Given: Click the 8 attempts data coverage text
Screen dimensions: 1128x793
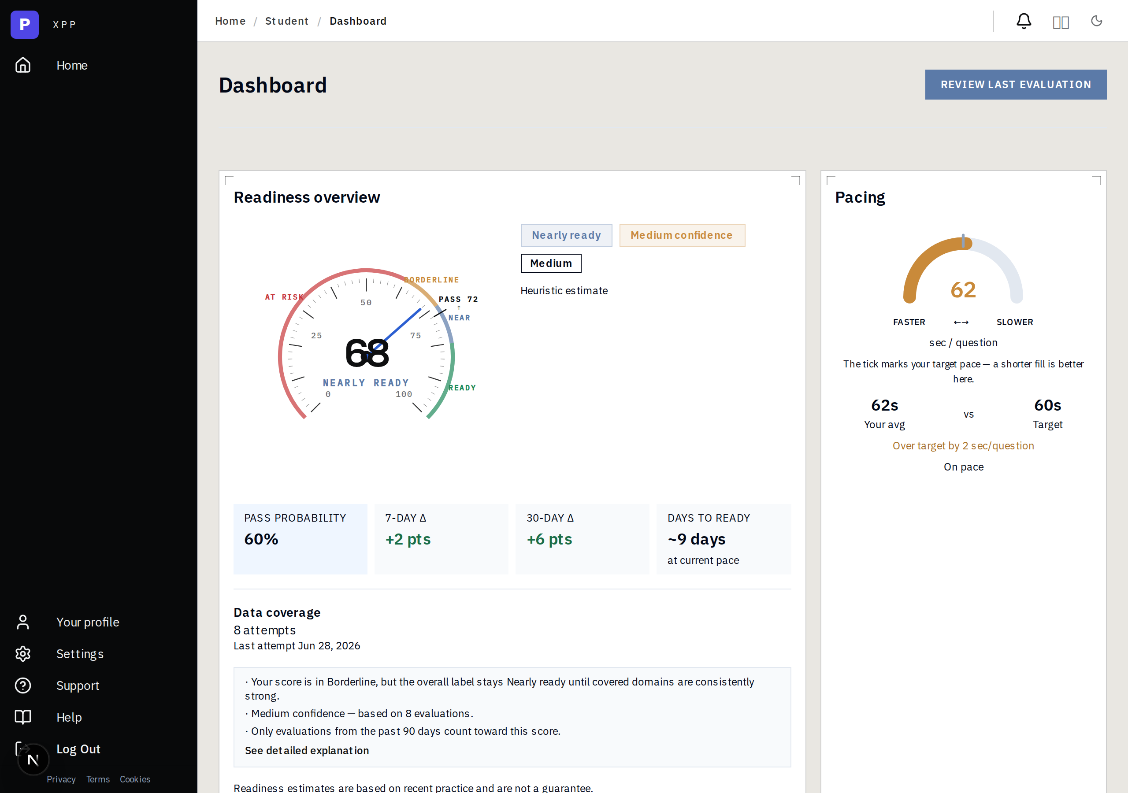Looking at the screenshot, I should 265,630.
